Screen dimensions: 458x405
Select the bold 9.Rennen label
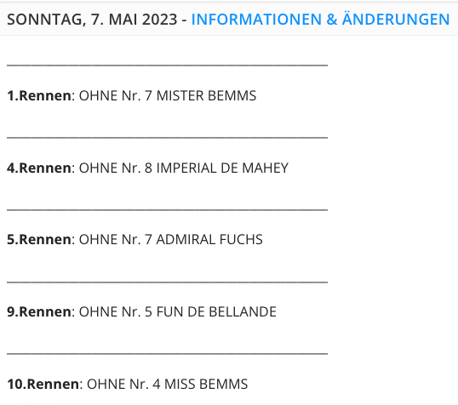[39, 311]
